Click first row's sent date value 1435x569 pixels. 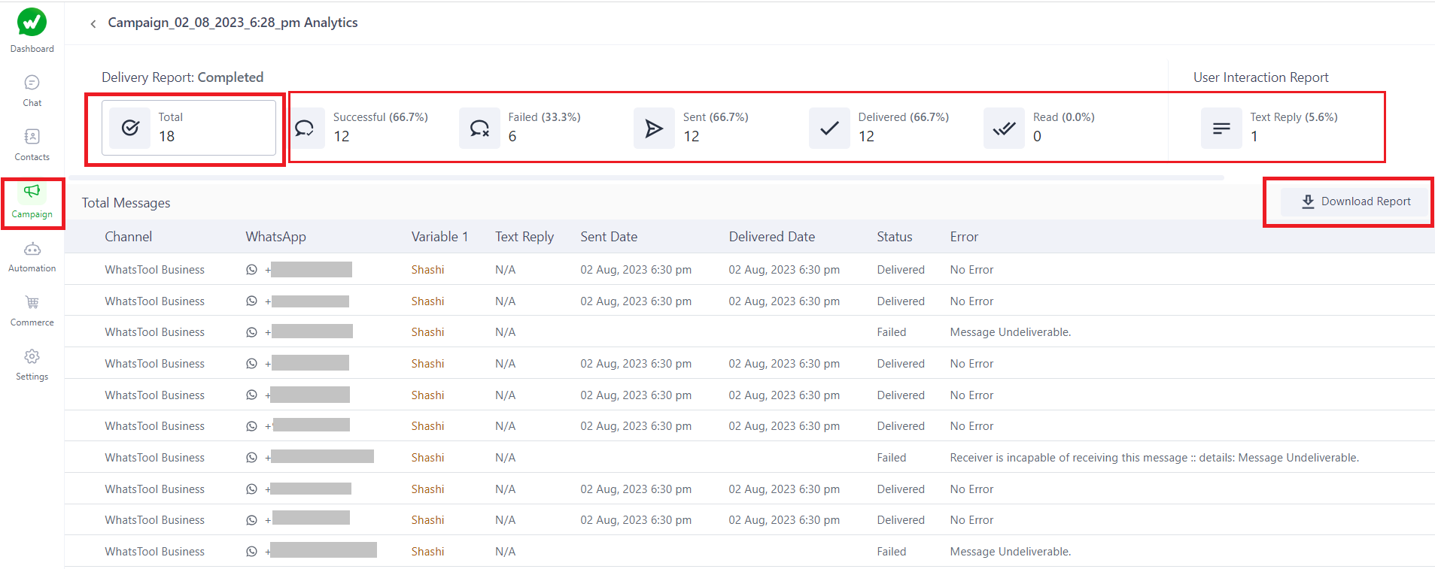635,270
